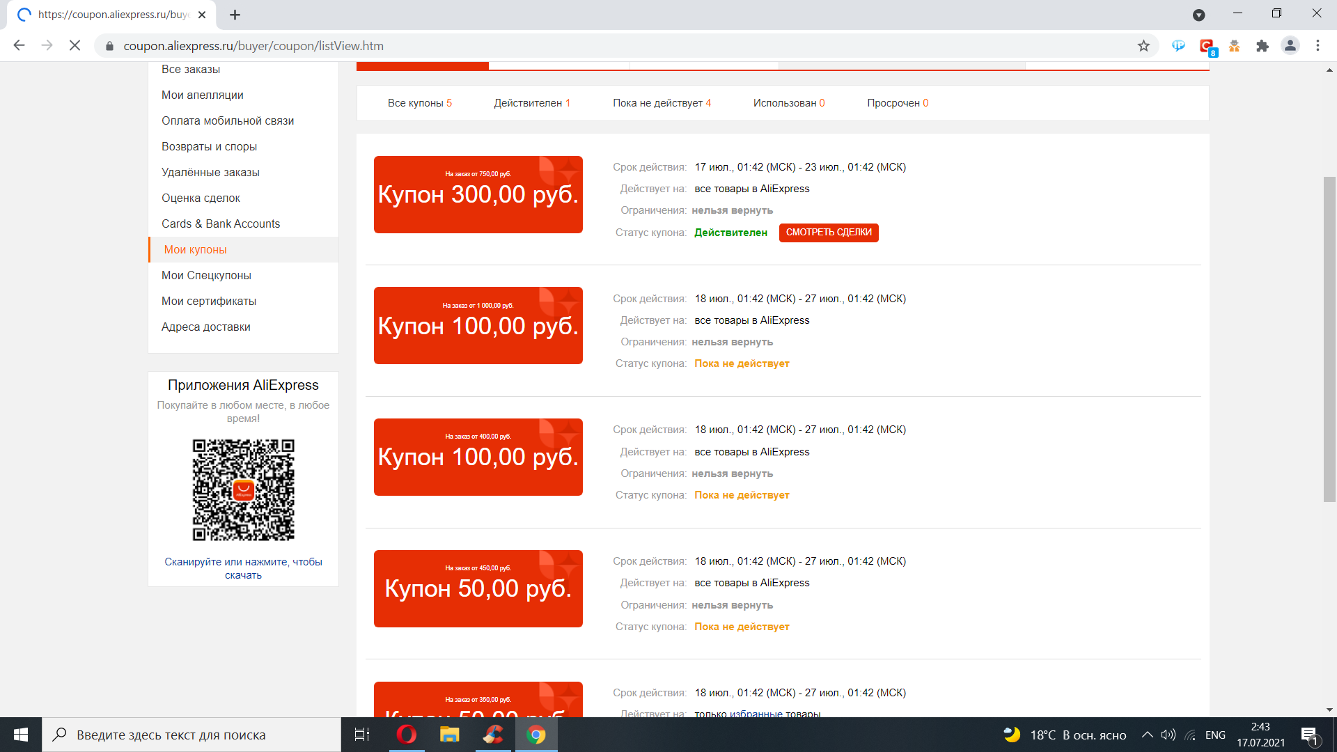Open Оценка сделок link
Viewport: 1337px width, 752px height.
(201, 198)
